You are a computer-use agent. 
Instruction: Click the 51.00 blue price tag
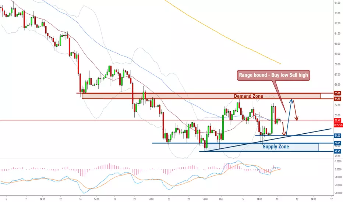coord(337,136)
